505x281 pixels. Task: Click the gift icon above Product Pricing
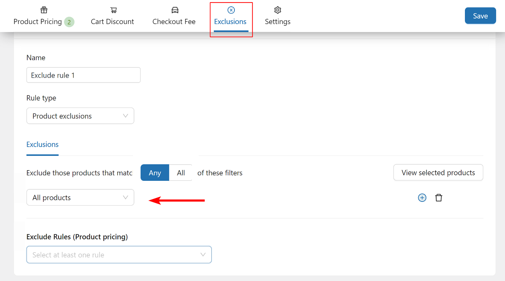tap(44, 10)
